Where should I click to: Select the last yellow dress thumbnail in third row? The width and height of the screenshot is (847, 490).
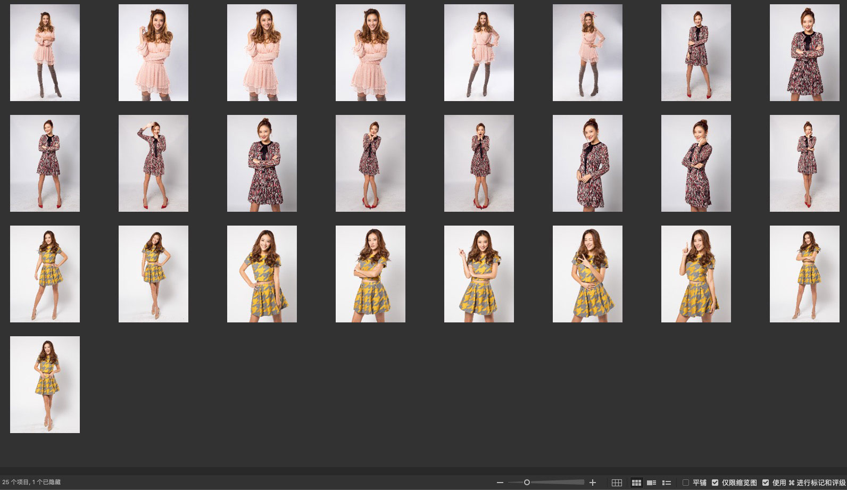tap(804, 274)
